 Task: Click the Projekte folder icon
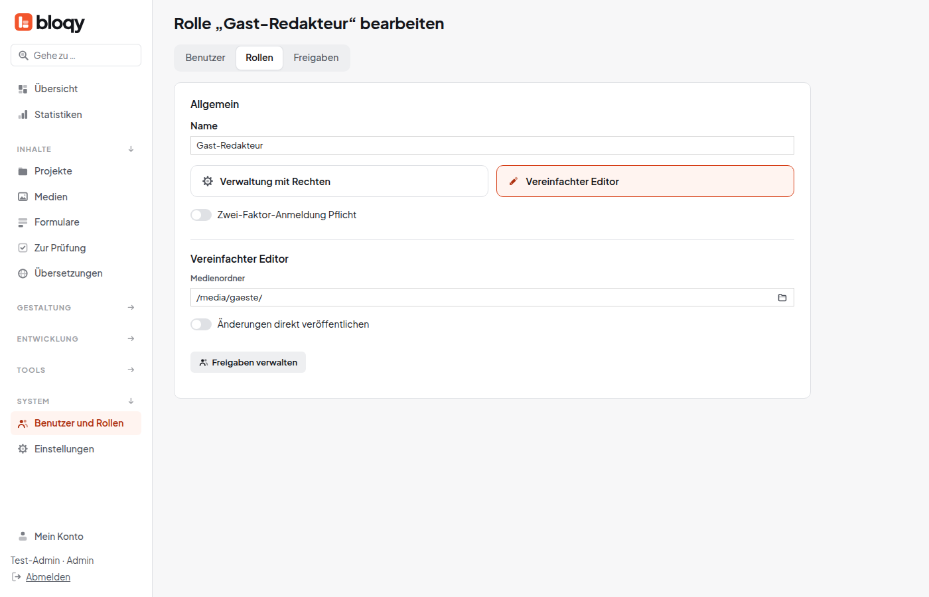click(x=23, y=171)
